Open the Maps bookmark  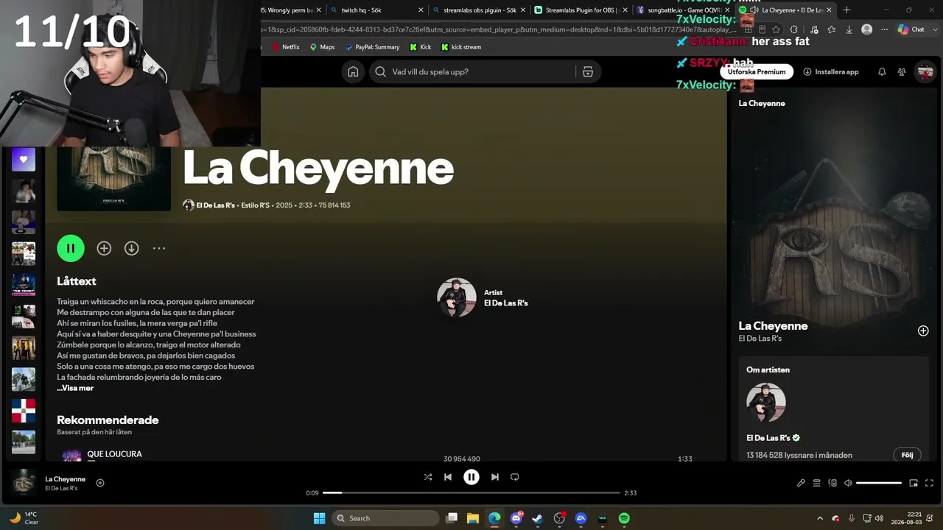pyautogui.click(x=322, y=47)
